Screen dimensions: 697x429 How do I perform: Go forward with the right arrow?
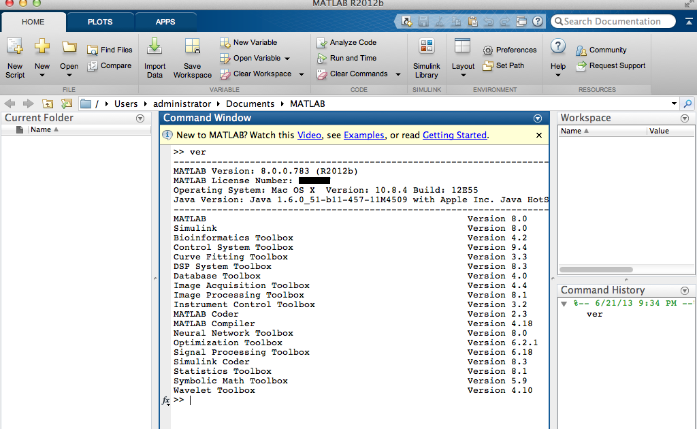(28, 104)
